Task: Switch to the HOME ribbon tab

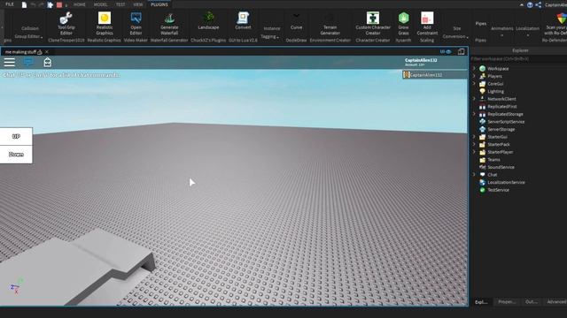Action: click(x=79, y=4)
